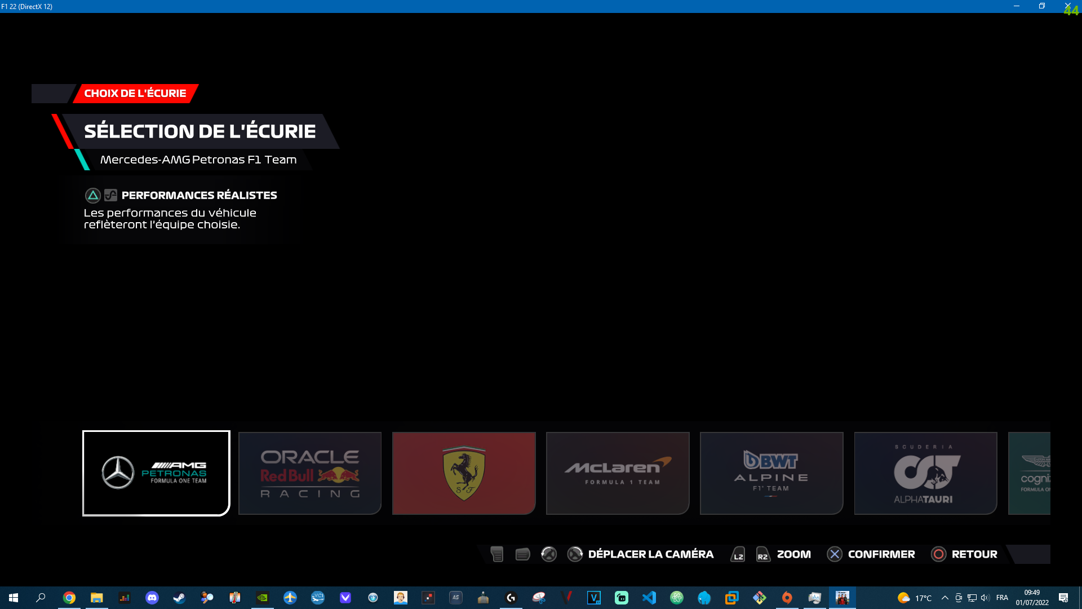Choose the BWT Alpine F1 Team card
The width and height of the screenshot is (1082, 609).
tap(771, 473)
